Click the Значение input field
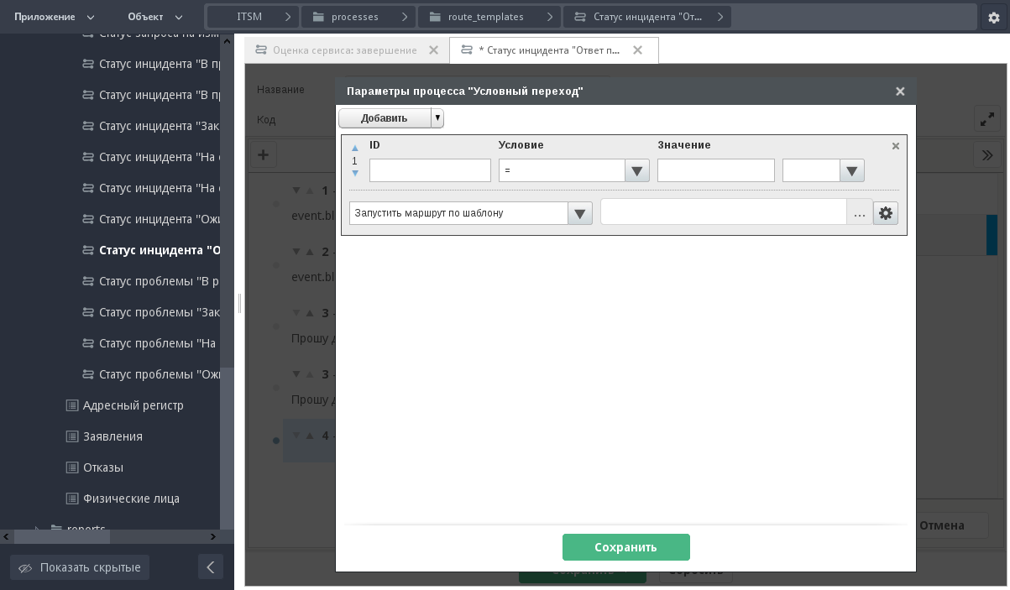Image resolution: width=1010 pixels, height=590 pixels. tap(716, 170)
